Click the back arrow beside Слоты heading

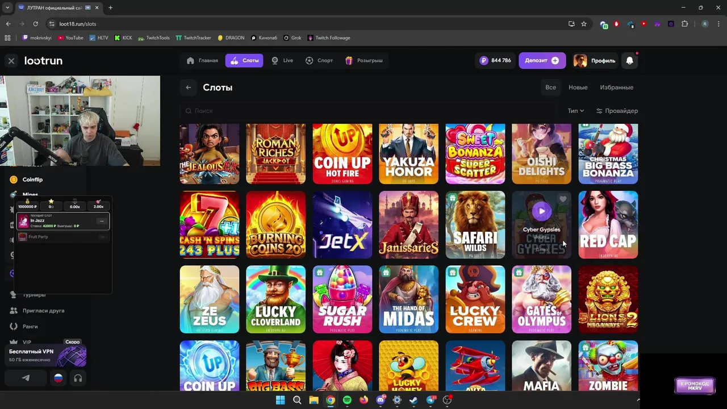[188, 87]
